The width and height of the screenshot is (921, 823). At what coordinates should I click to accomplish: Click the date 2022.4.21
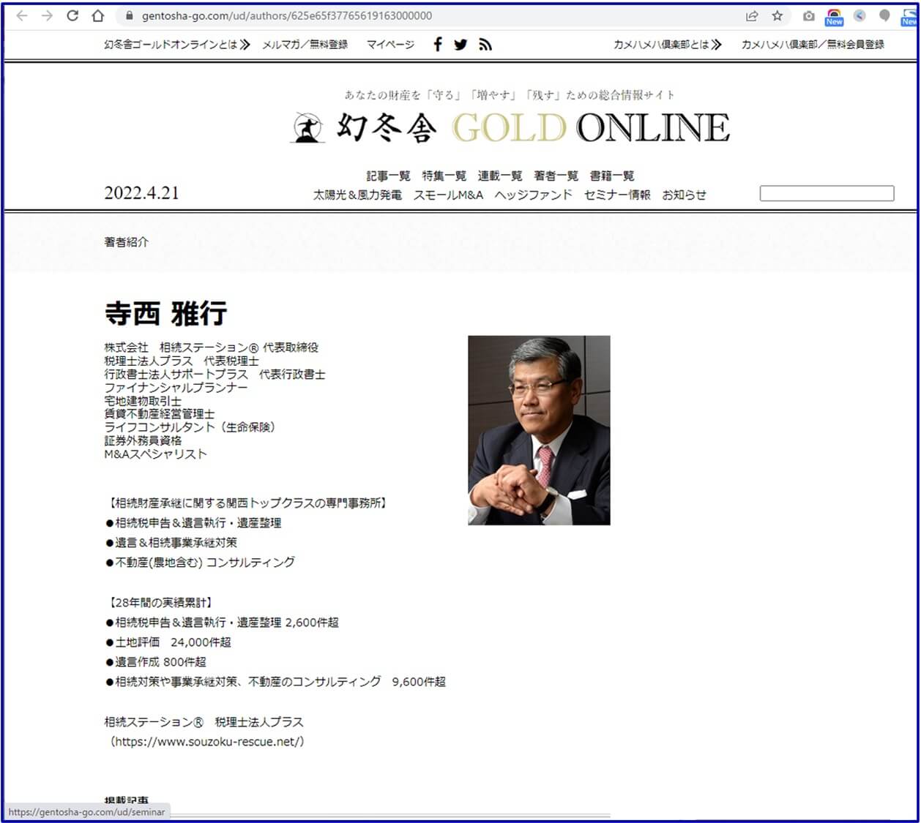141,193
